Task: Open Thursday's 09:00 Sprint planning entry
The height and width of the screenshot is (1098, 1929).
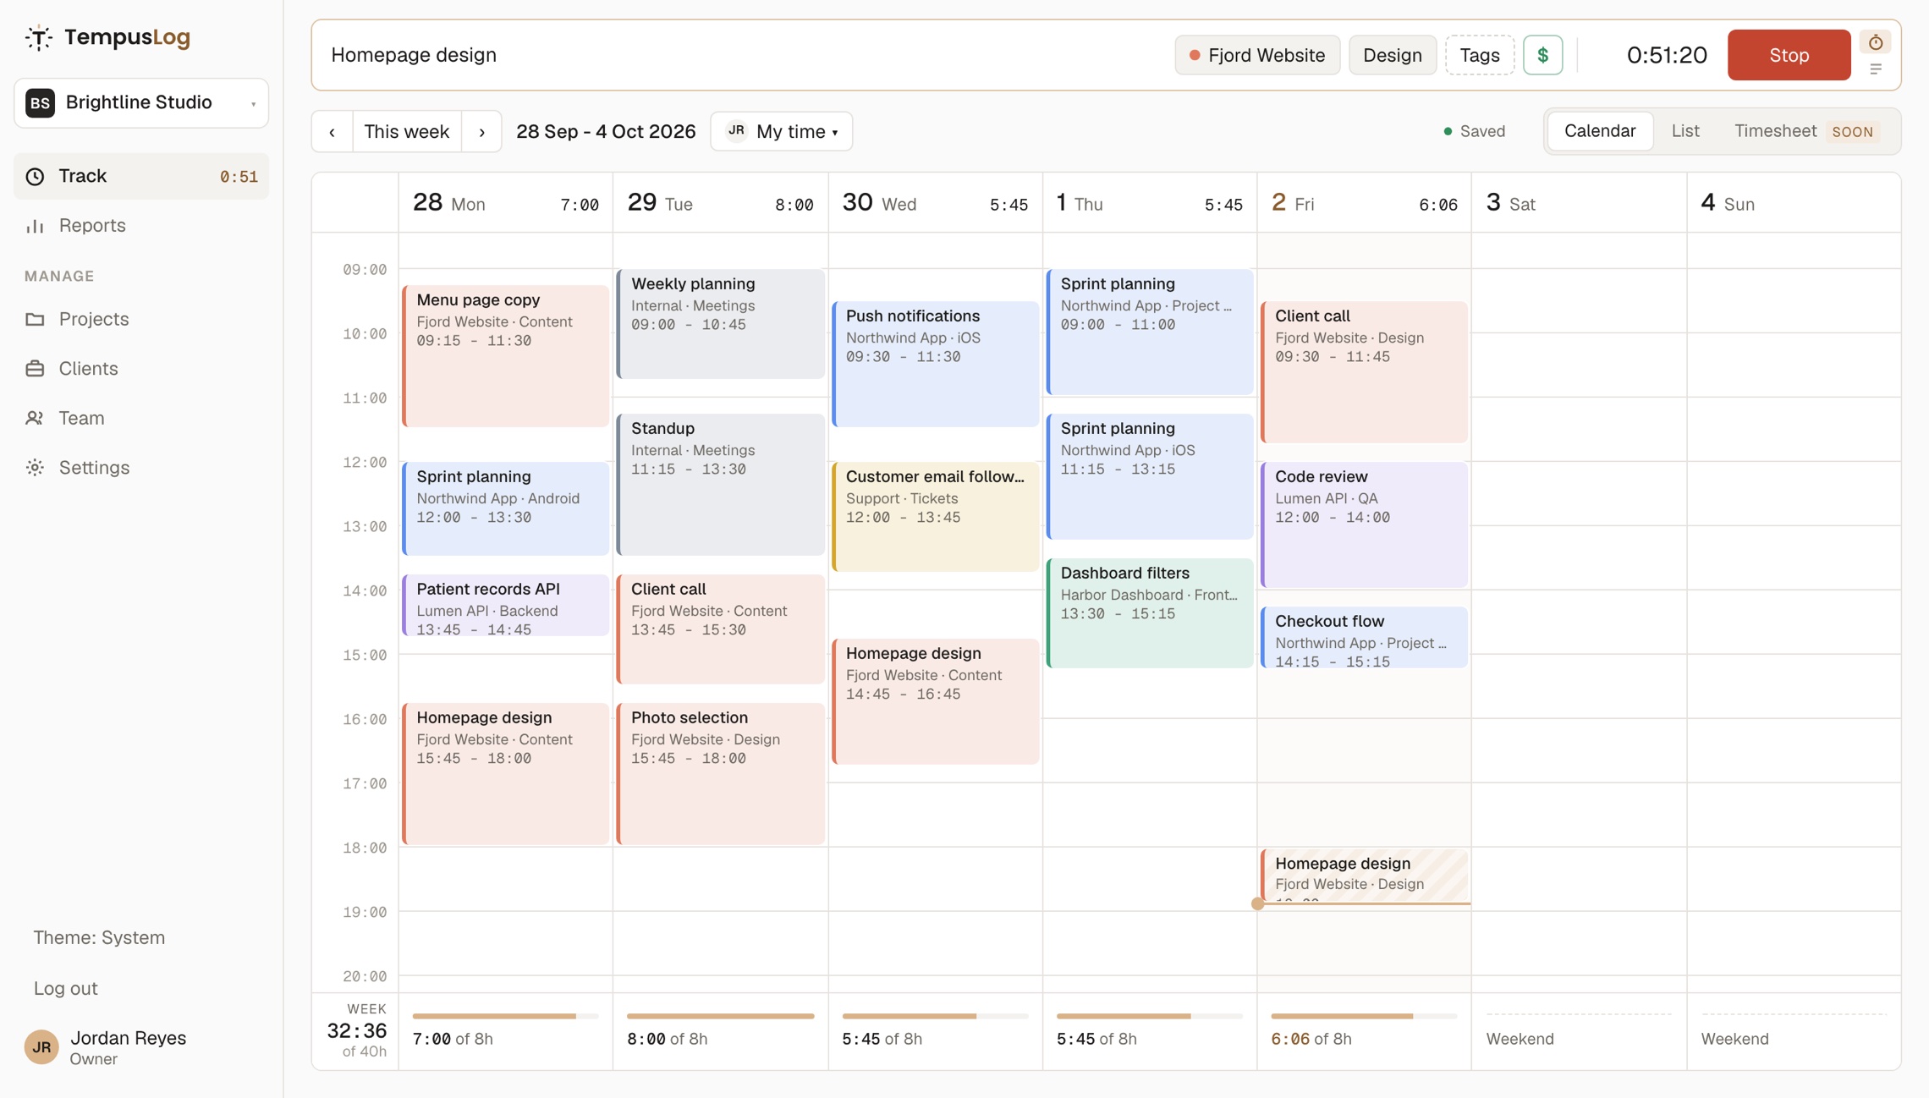Action: (1150, 332)
